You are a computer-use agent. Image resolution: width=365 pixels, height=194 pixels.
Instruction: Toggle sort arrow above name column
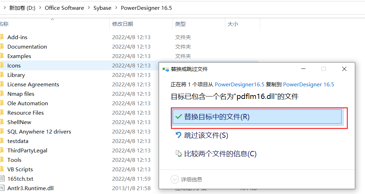[x=53, y=20]
